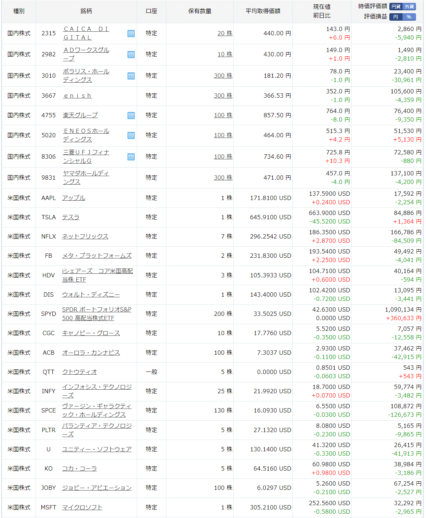Click the 保有数量 column header
This screenshot has width=426, height=518.
click(200, 11)
